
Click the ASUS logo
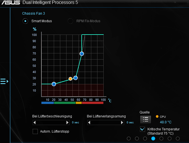tap(11, 3)
